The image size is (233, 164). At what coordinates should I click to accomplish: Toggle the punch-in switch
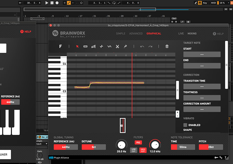click(x=109, y=3)
